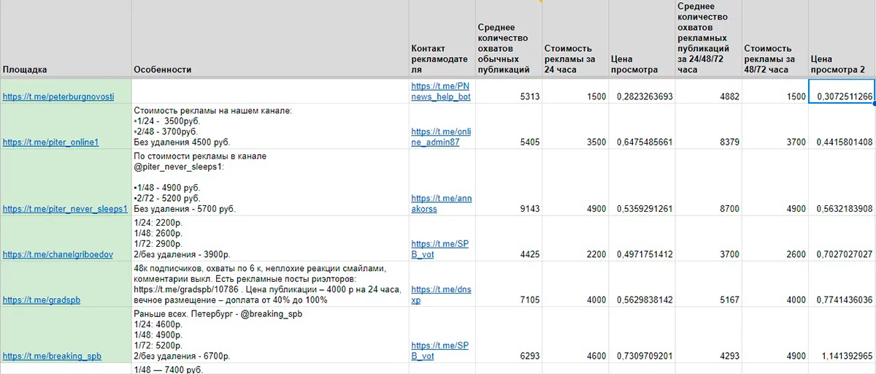The image size is (876, 374).
Task: Select the cell with value 1,141392965
Action: [x=842, y=335]
